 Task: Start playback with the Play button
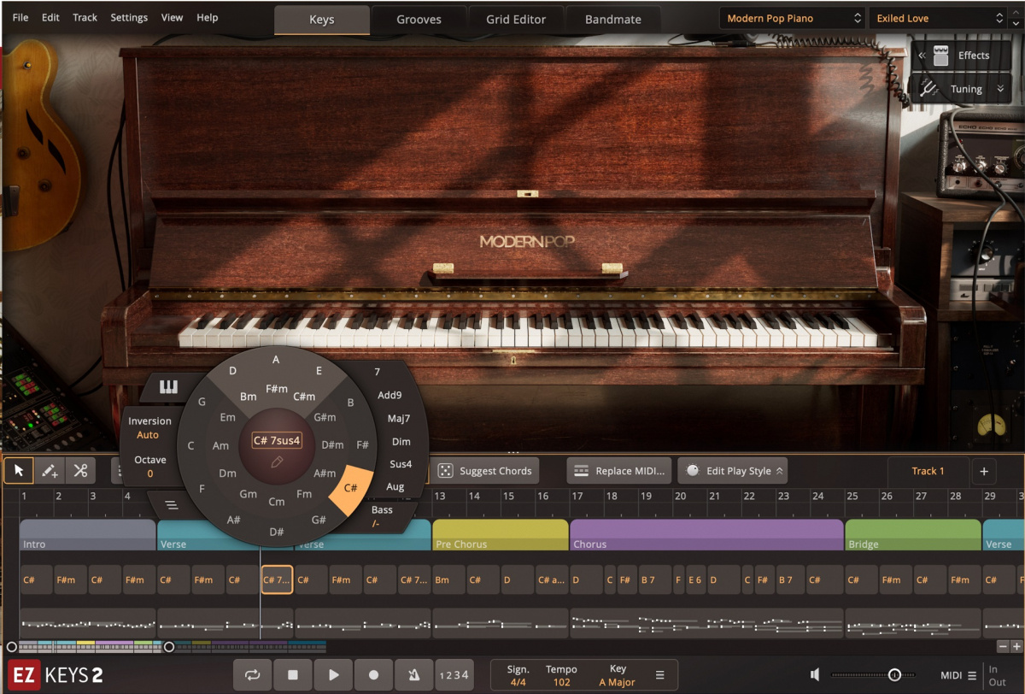click(x=333, y=674)
